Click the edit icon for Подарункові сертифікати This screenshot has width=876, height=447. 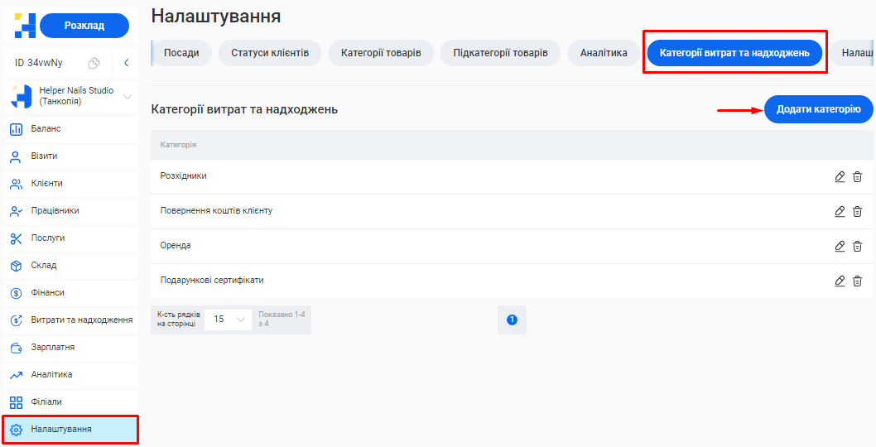pos(840,281)
